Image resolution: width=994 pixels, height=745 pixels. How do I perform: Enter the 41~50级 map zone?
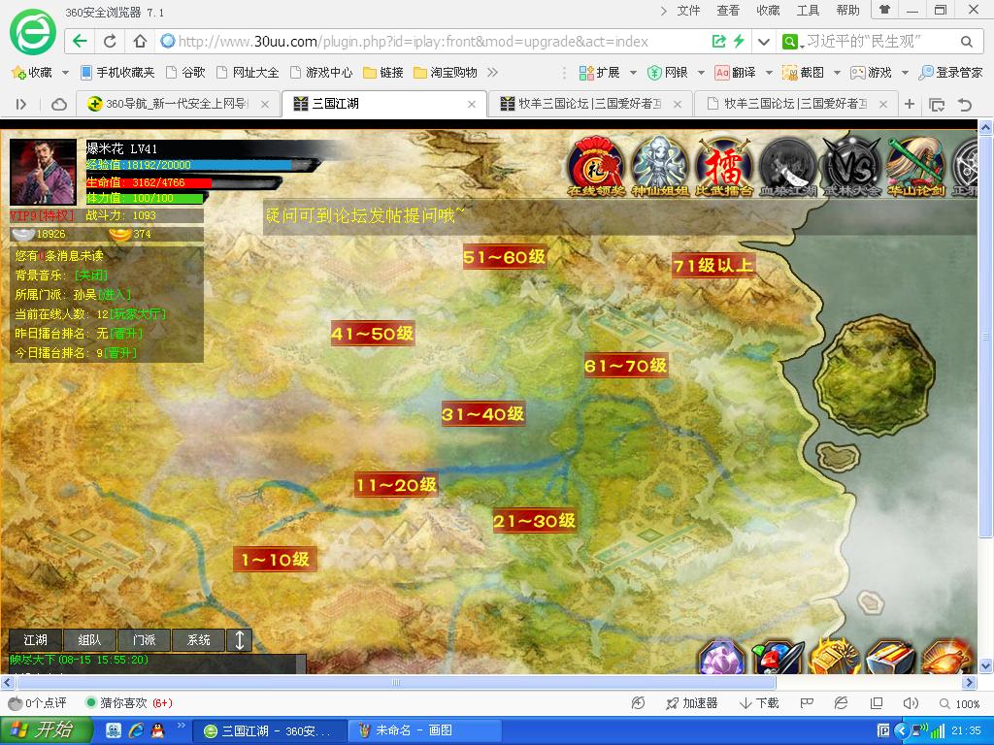tap(373, 334)
